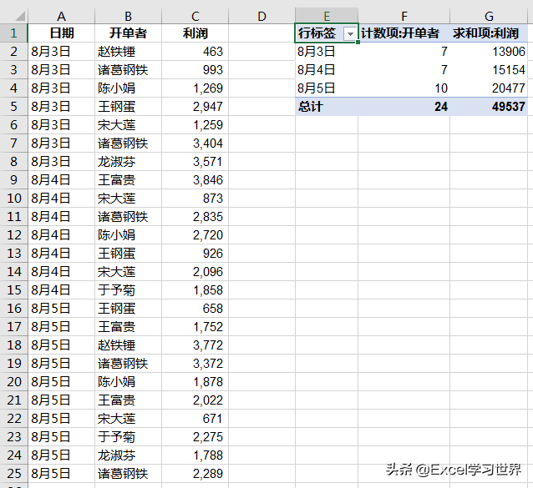The height and width of the screenshot is (488, 533).
Task: Select pivot row label 8月4日 in column E
Action: pos(327,70)
